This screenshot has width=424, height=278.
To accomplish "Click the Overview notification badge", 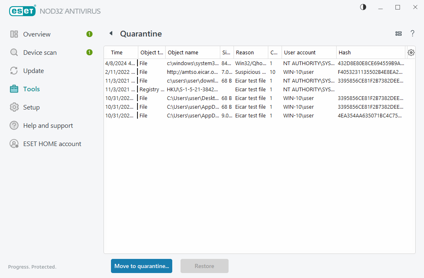I will coord(89,34).
